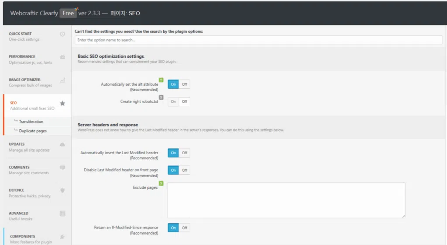Click the Updates cloud icon
The image size is (447, 245).
62,145
